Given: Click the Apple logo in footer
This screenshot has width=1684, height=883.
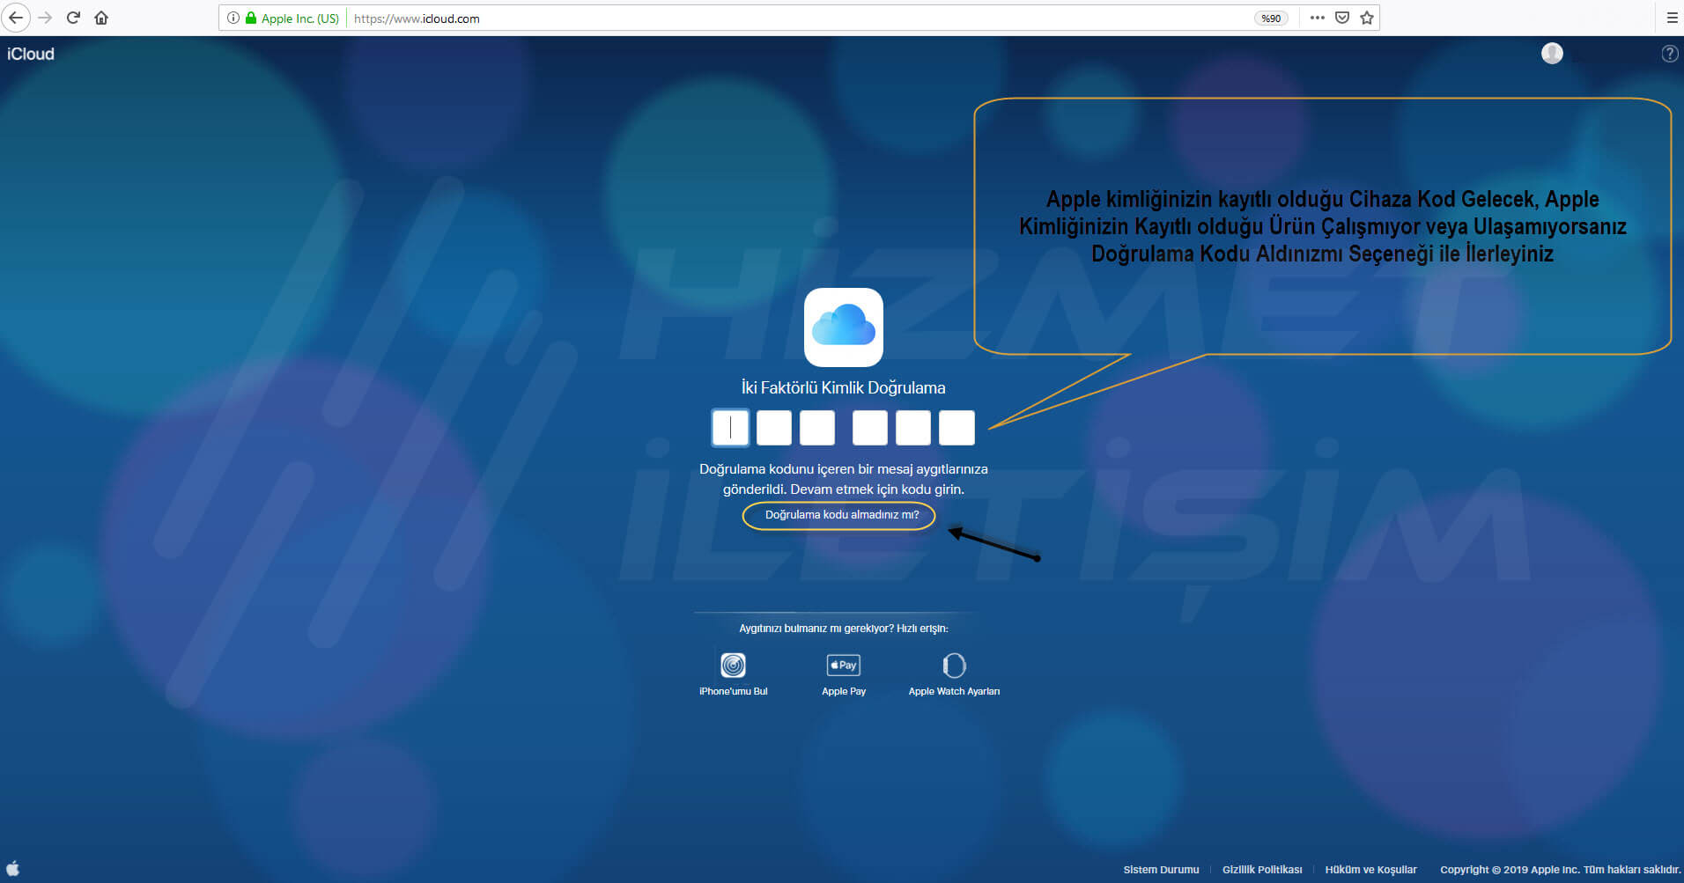Looking at the screenshot, I should [x=12, y=869].
